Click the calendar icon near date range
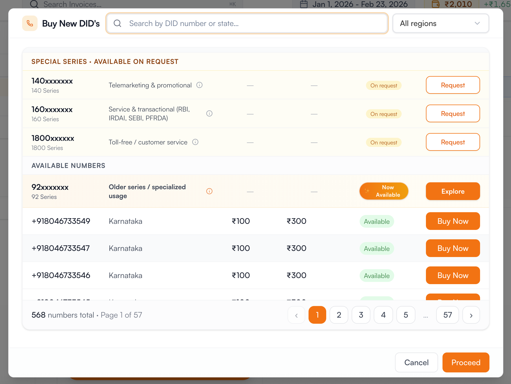The image size is (511, 384). point(304,4)
